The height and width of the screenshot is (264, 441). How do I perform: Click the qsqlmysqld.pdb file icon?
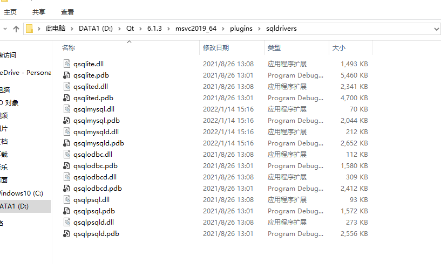[x=66, y=143]
